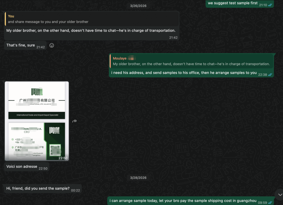The width and height of the screenshot is (283, 205).
Task: Click the 3/28/2026 date separator
Action: pos(138,178)
